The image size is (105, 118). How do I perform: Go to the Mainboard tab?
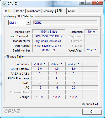[34, 11]
